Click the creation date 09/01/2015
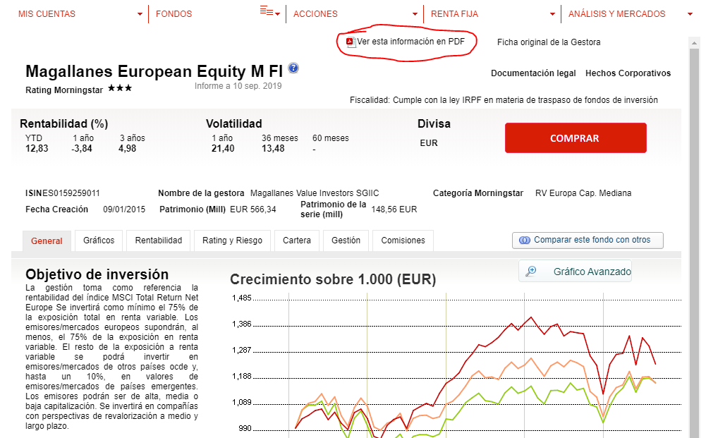 coord(124,209)
